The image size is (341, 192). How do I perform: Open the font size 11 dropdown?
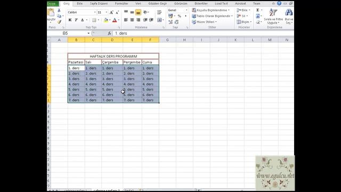point(106,12)
